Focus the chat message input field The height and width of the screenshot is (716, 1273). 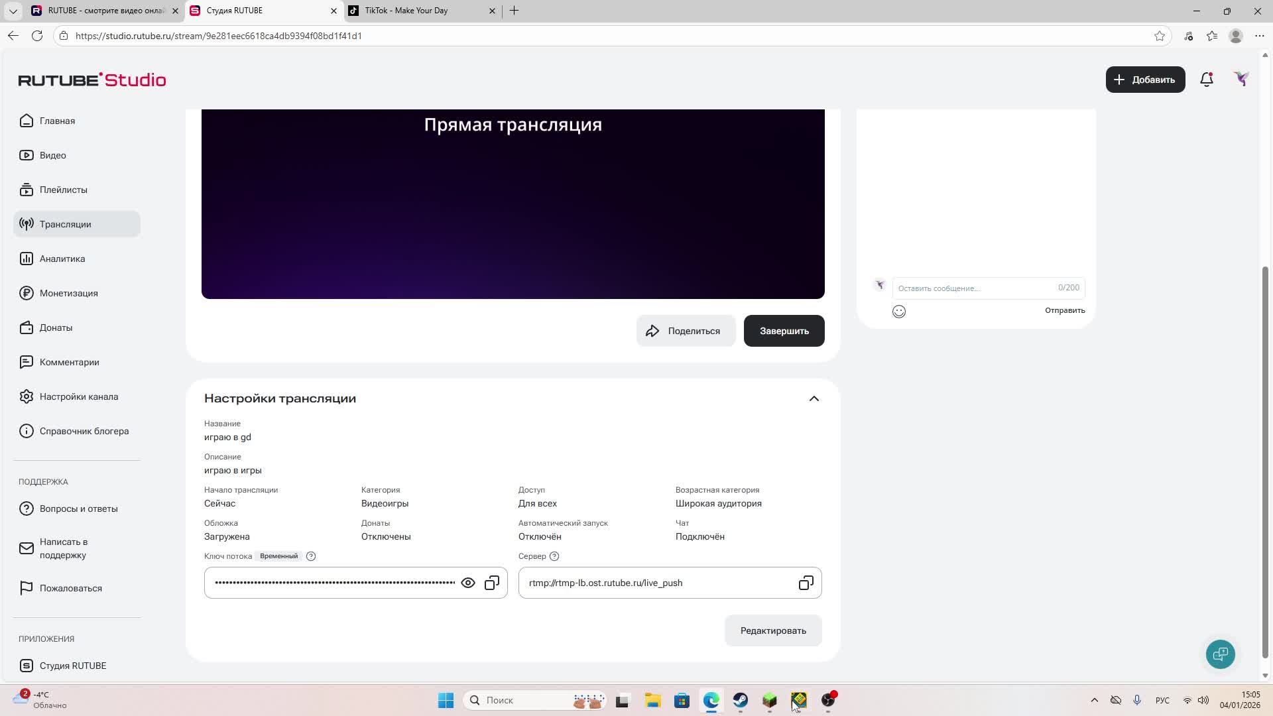(971, 288)
